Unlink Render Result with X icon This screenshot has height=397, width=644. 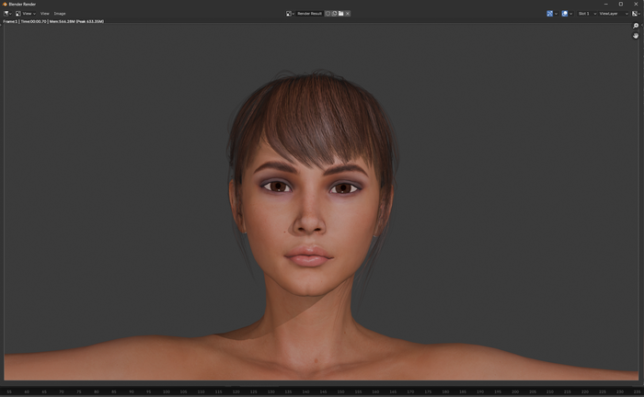click(347, 14)
